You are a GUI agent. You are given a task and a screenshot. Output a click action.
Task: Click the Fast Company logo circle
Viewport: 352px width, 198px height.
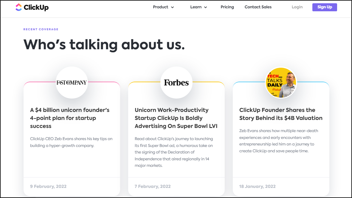[x=72, y=83]
